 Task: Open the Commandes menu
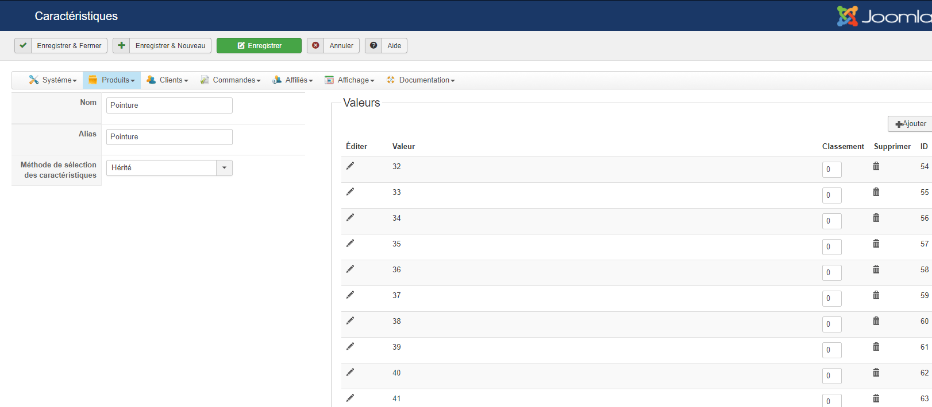click(230, 80)
